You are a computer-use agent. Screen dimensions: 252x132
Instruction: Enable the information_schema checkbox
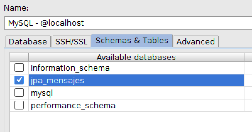click(19, 68)
